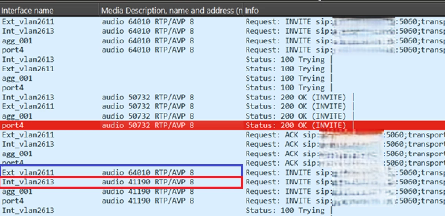Select agg_001 200 OK row, audio 50732
Image resolution: width=445 pixels, height=216 pixels.
[222, 116]
